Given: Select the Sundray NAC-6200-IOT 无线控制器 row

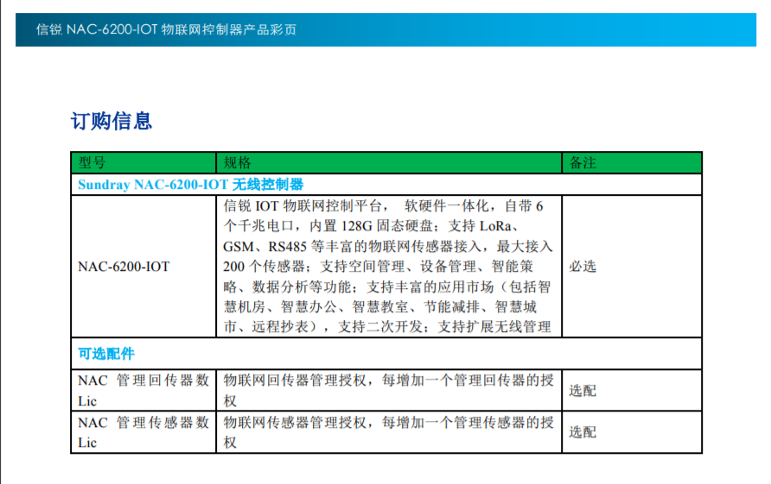Looking at the screenshot, I should [x=386, y=185].
